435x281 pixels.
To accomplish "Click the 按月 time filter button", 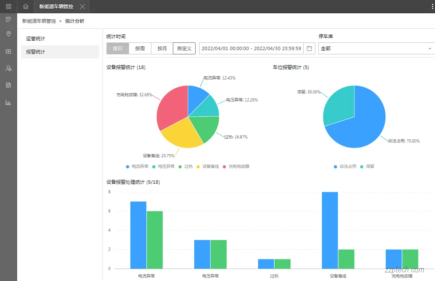I will point(162,48).
